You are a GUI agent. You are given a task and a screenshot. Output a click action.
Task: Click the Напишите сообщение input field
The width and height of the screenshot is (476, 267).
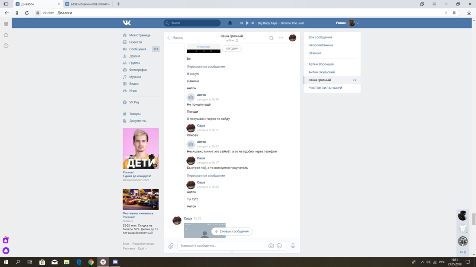click(x=221, y=246)
